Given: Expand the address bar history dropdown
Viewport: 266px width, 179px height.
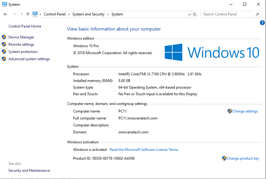Looking at the screenshot, I should (x=189, y=14).
